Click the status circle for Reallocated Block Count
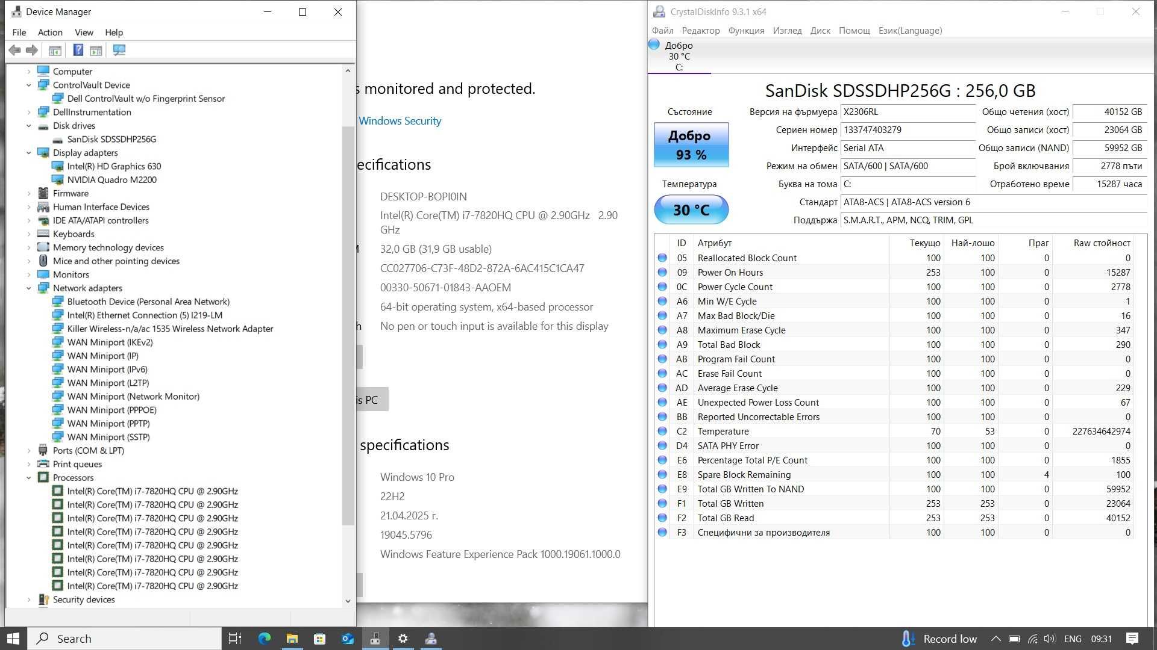1157x650 pixels. coord(662,258)
